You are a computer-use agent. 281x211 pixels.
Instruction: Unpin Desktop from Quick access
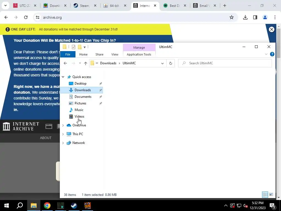(100, 84)
